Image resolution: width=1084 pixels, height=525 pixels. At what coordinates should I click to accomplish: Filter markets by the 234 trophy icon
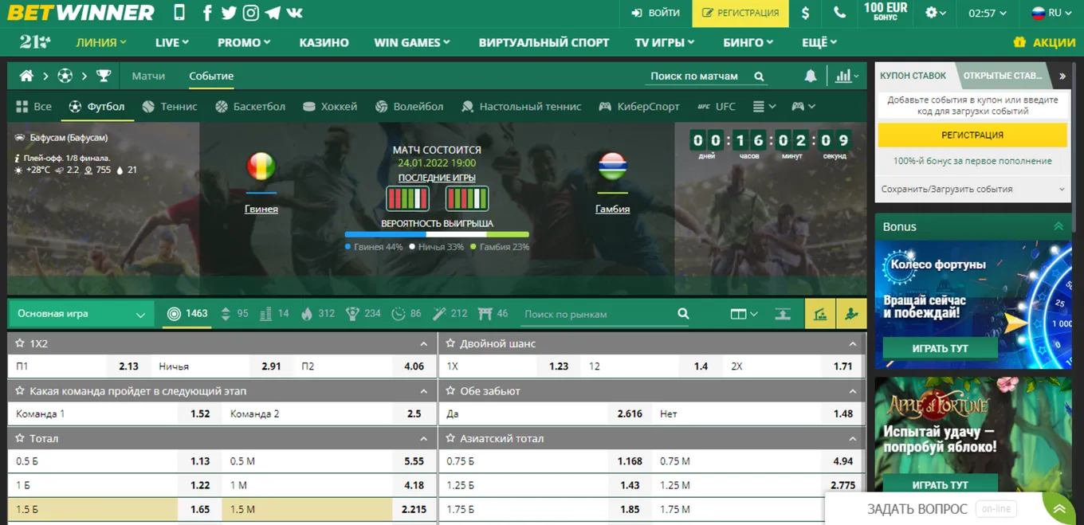(363, 313)
